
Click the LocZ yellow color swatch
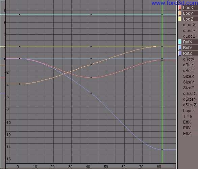click(x=180, y=19)
